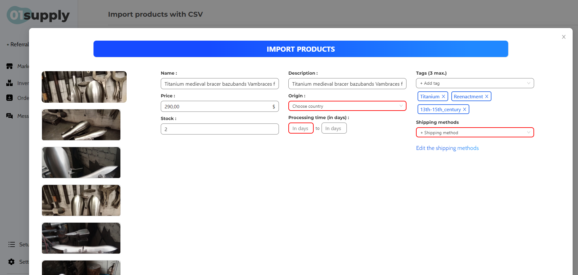This screenshot has height=275, width=578.
Task: Open the Inventory sidebar icon
Action: click(9, 83)
